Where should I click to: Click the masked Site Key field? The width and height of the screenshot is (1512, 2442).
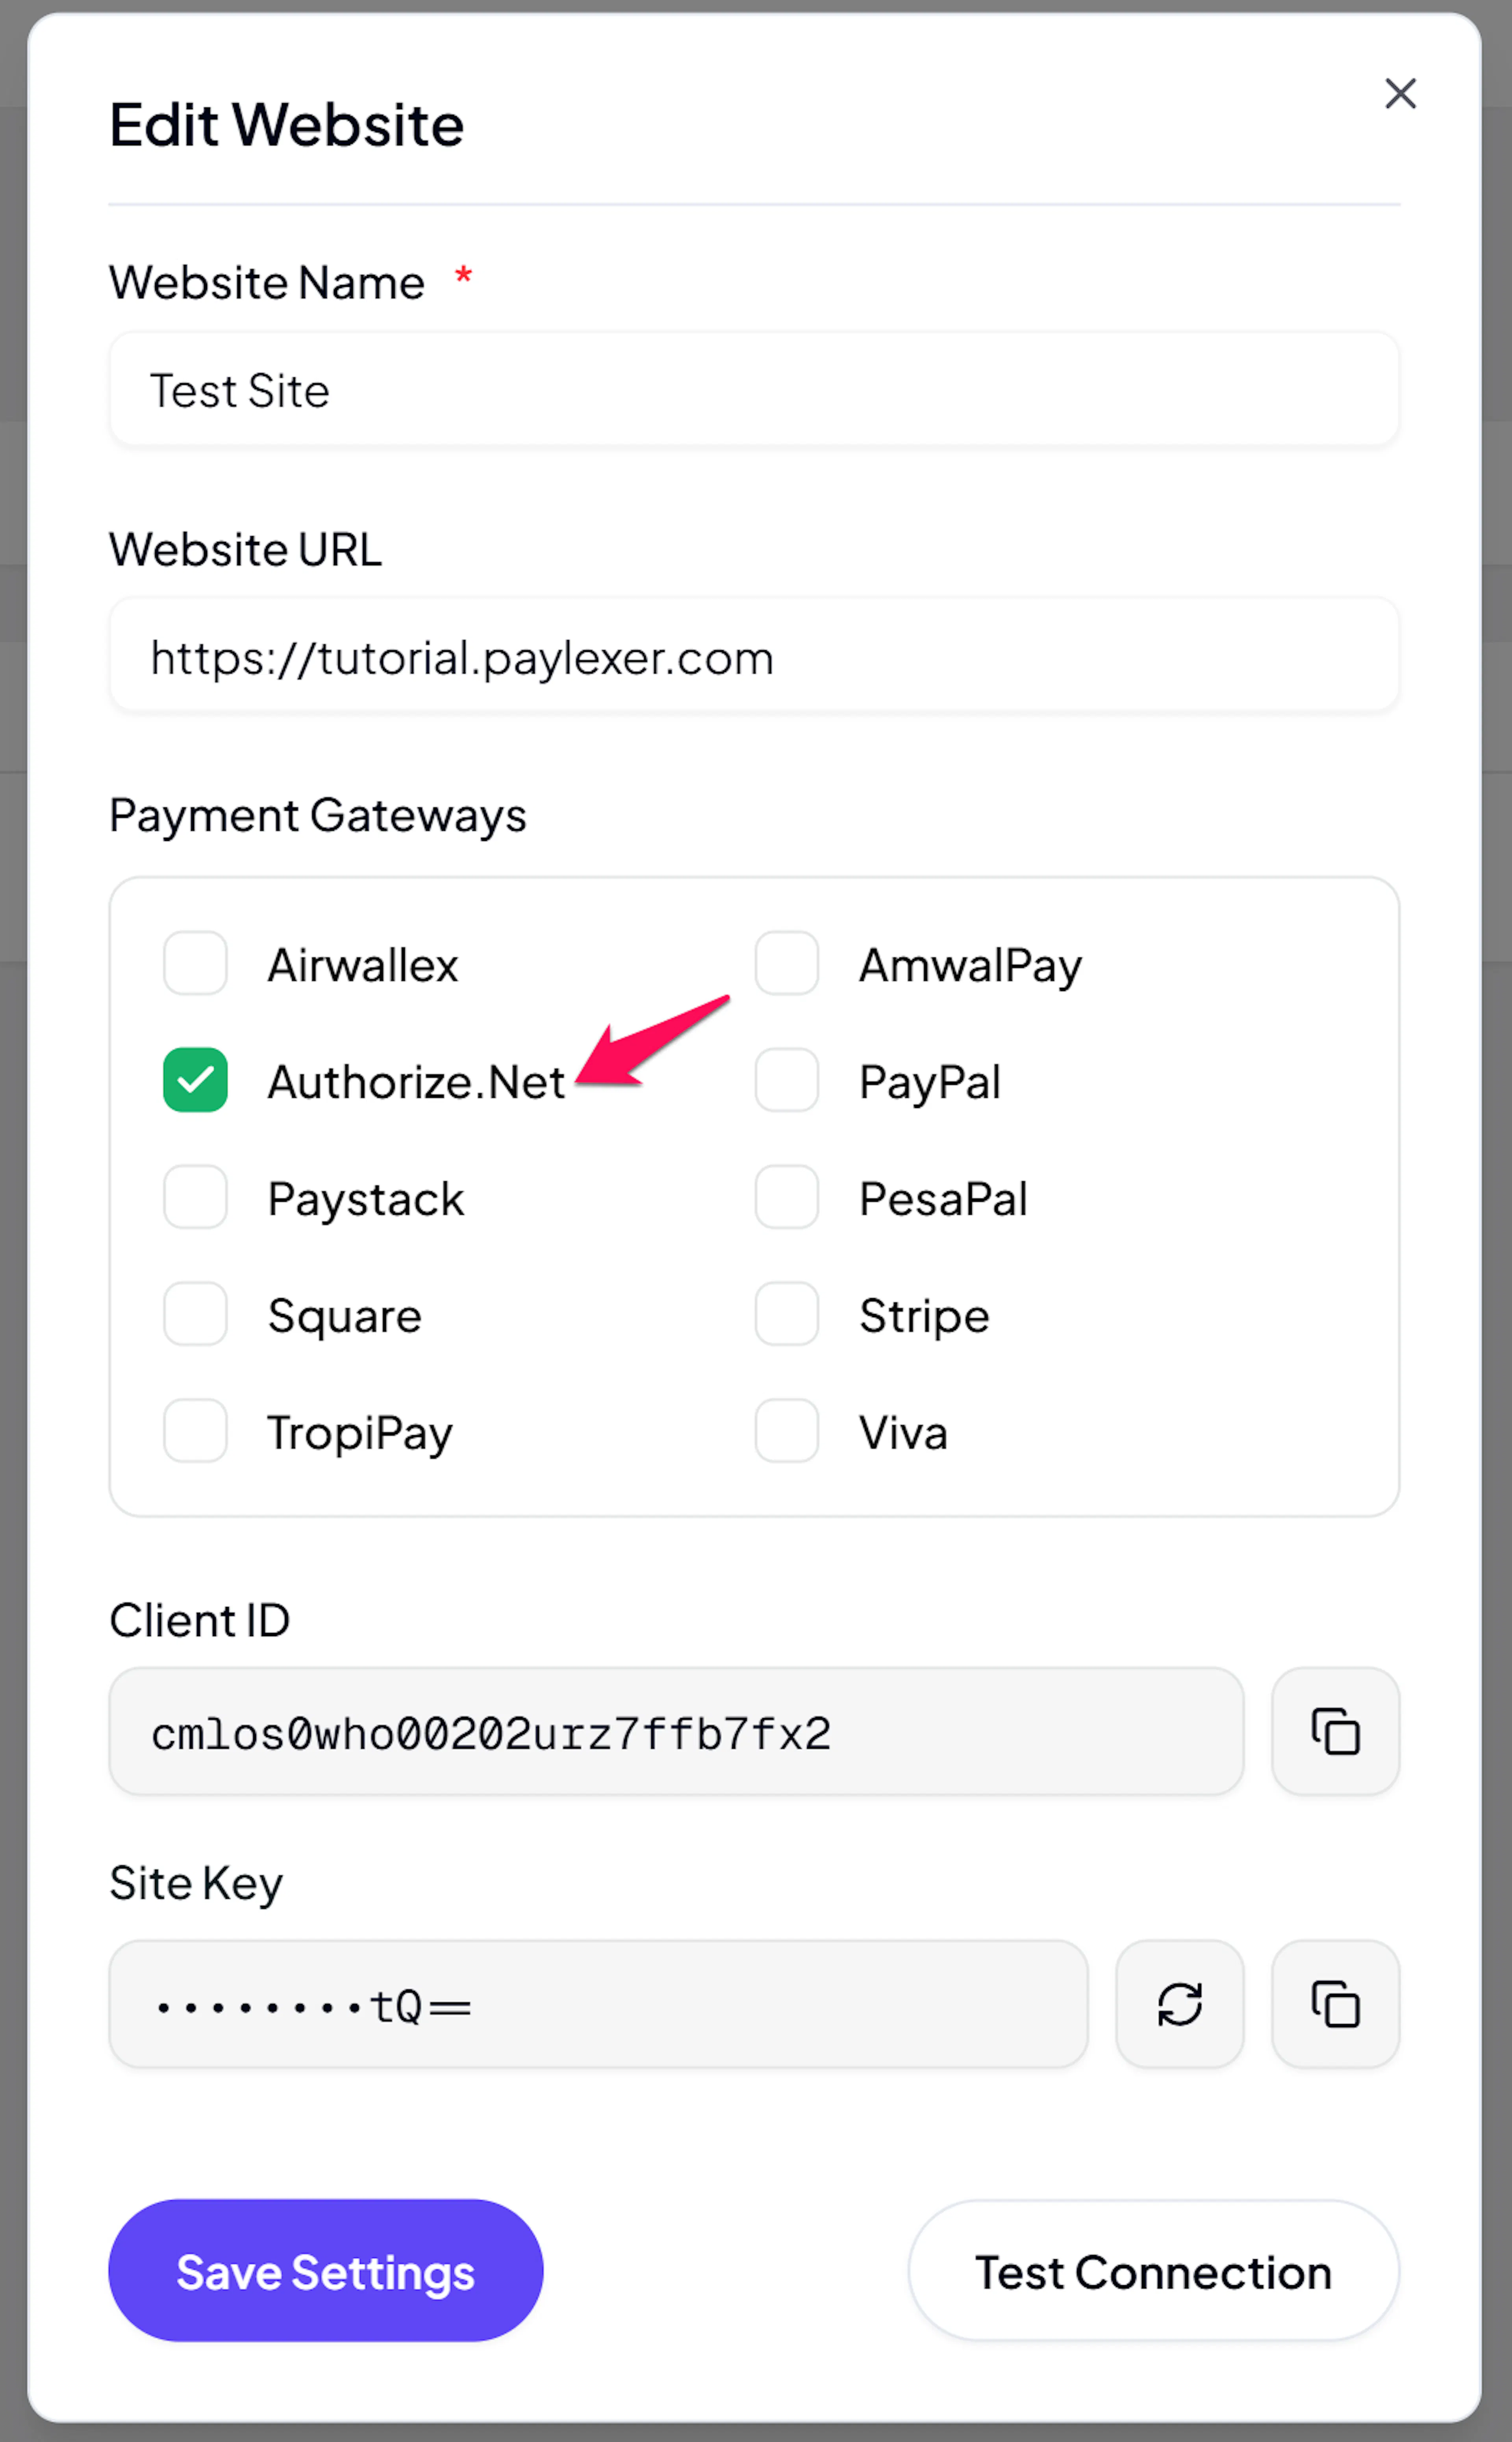tap(598, 2005)
